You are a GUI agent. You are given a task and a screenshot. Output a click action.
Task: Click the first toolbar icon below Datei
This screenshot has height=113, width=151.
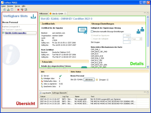[5, 10]
